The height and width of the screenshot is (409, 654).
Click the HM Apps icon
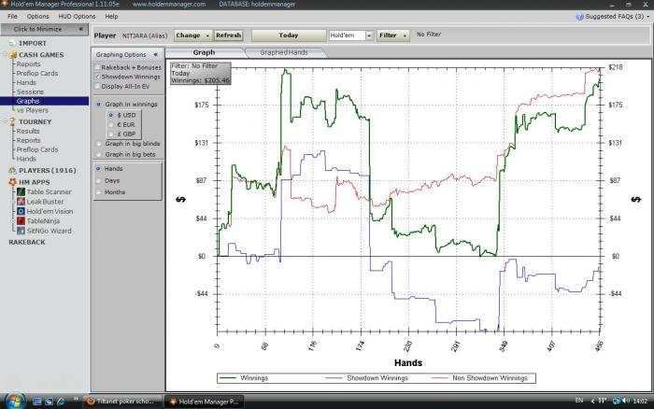(x=12, y=182)
